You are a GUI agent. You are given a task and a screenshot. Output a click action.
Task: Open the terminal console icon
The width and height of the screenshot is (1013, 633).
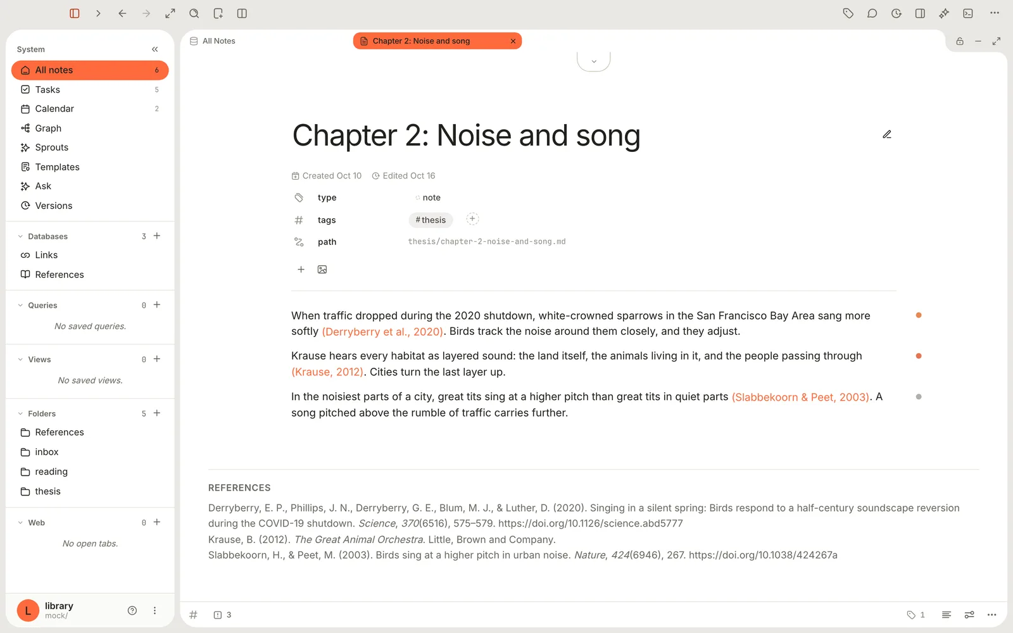click(x=968, y=13)
